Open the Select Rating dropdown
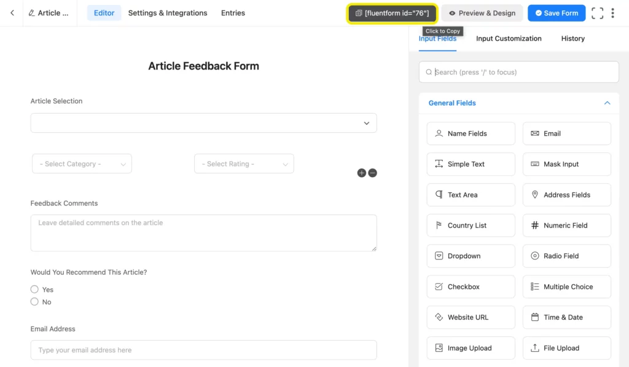The image size is (629, 367). point(244,164)
